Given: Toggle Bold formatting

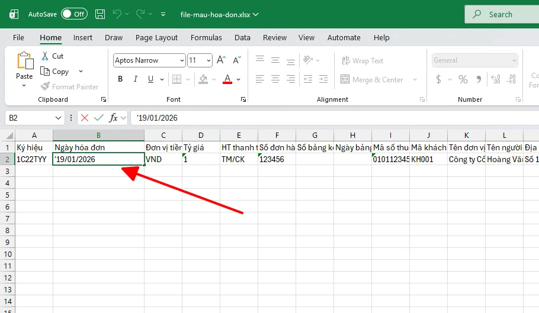Looking at the screenshot, I should click(x=120, y=79).
